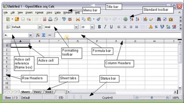The image size is (184, 103).
Task: Toggle Center Horizontally alignment
Action: tap(125, 27)
